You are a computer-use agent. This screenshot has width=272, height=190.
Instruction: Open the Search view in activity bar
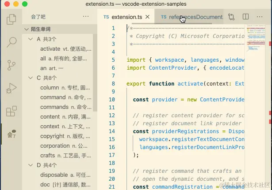coord(11,42)
